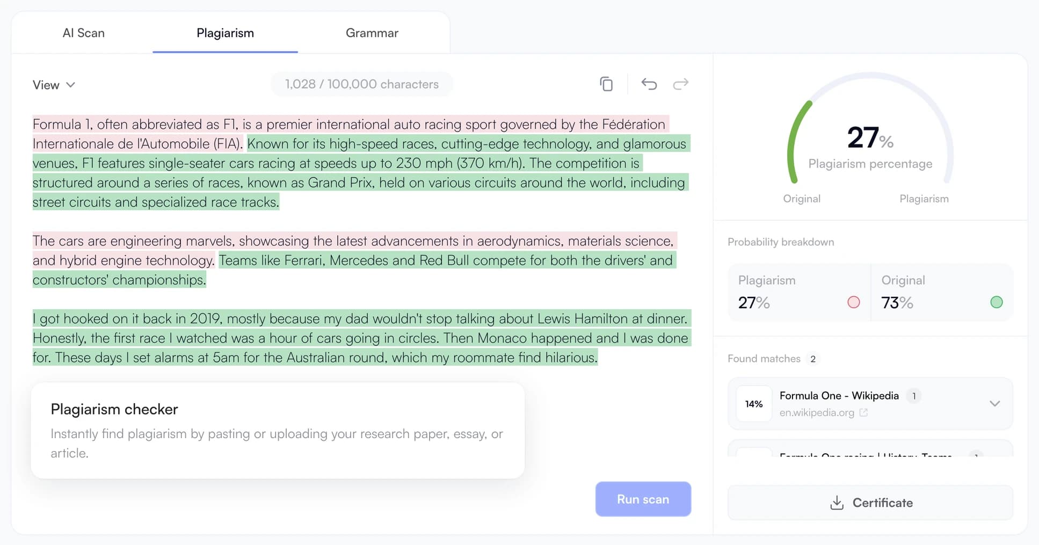Click the Original 73% breakdown card
This screenshot has height=545, width=1039.
point(942,292)
